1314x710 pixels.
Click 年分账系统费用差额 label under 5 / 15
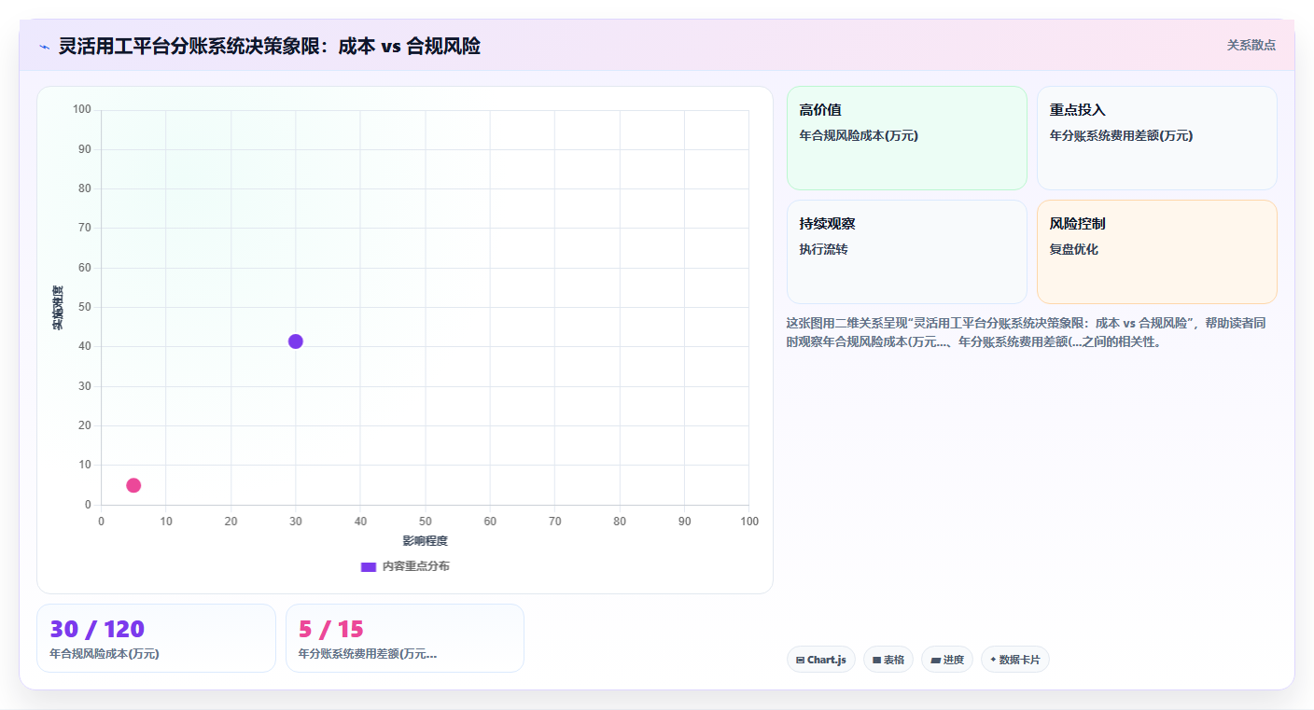(x=368, y=654)
